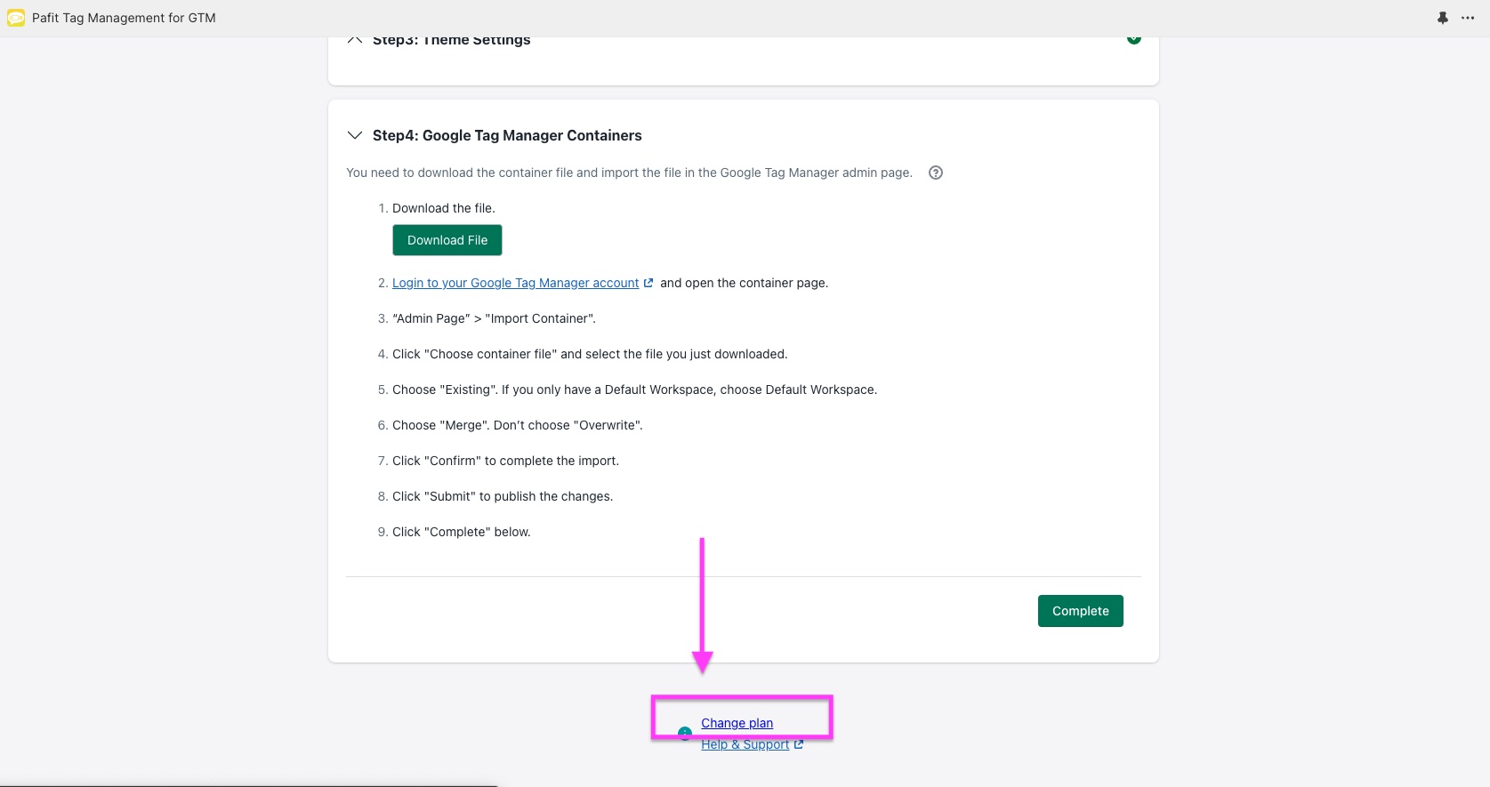Click the 'Click "Confirm" to complete the import' line
This screenshot has width=1490, height=787.
pos(505,461)
